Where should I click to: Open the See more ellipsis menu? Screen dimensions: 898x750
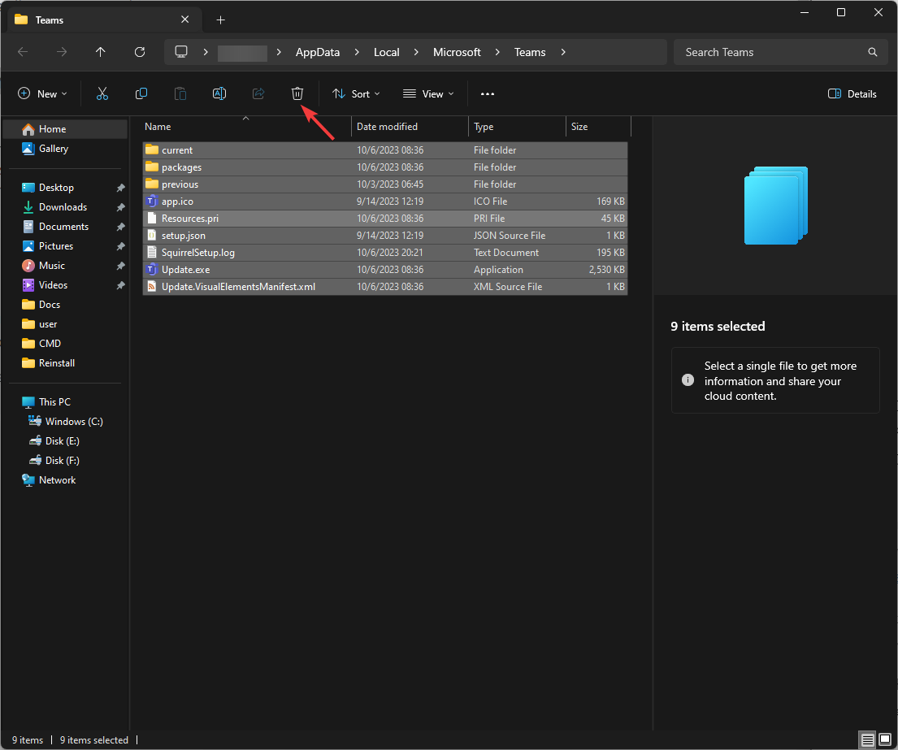(488, 93)
